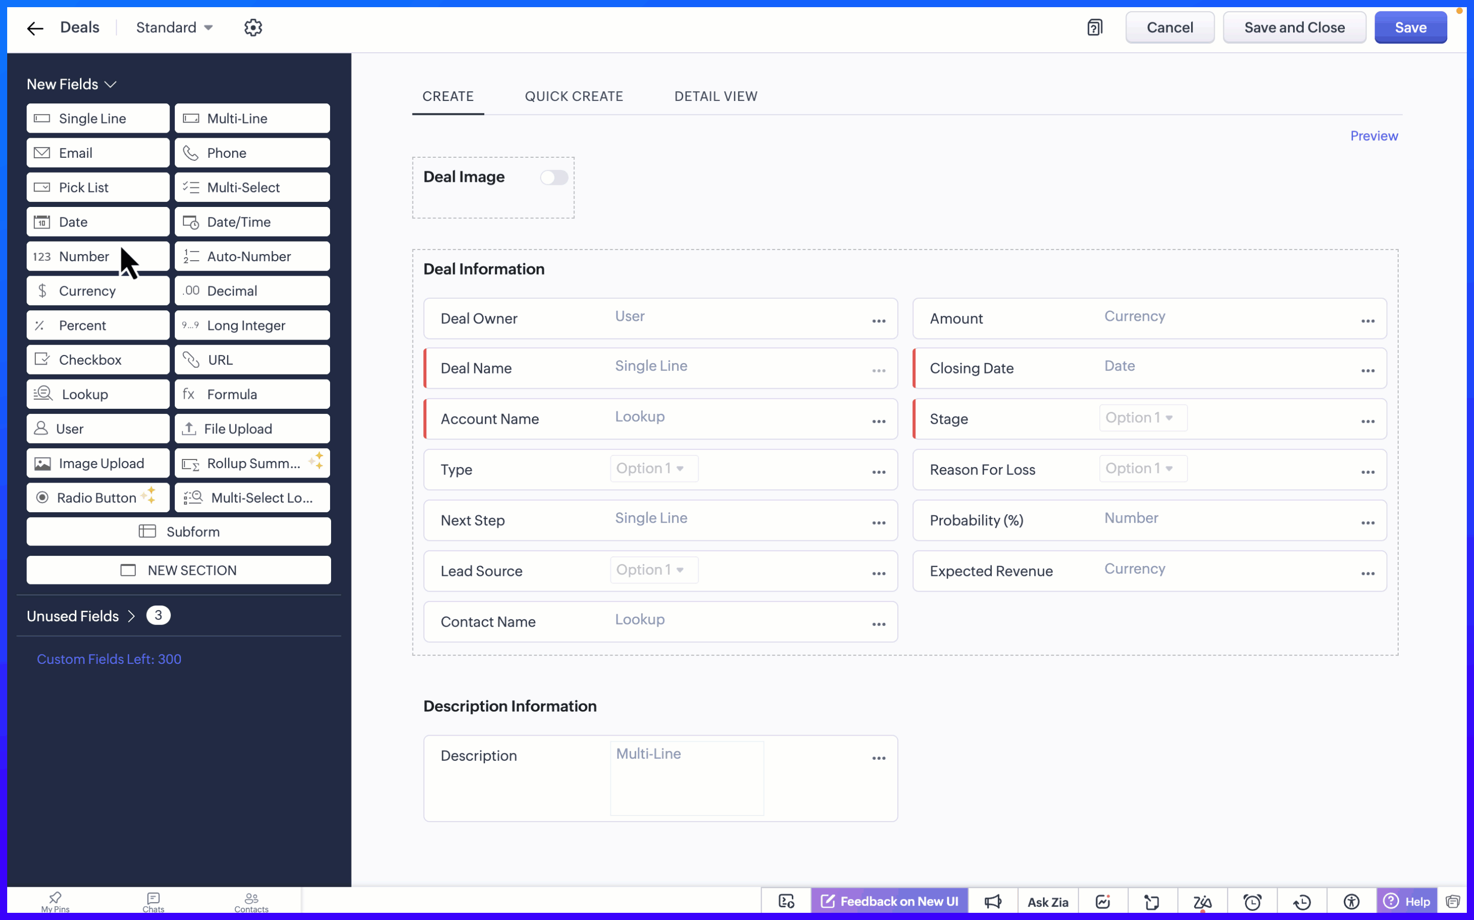The image size is (1474, 920).
Task: Open layout settings gear icon
Action: (x=253, y=27)
